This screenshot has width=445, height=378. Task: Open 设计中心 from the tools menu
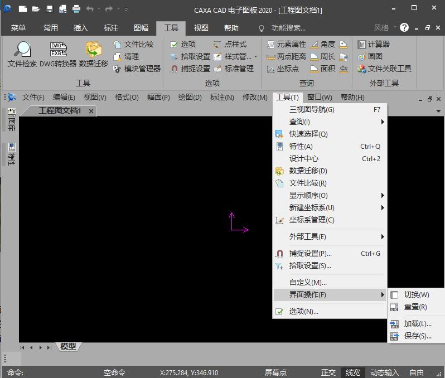330,158
